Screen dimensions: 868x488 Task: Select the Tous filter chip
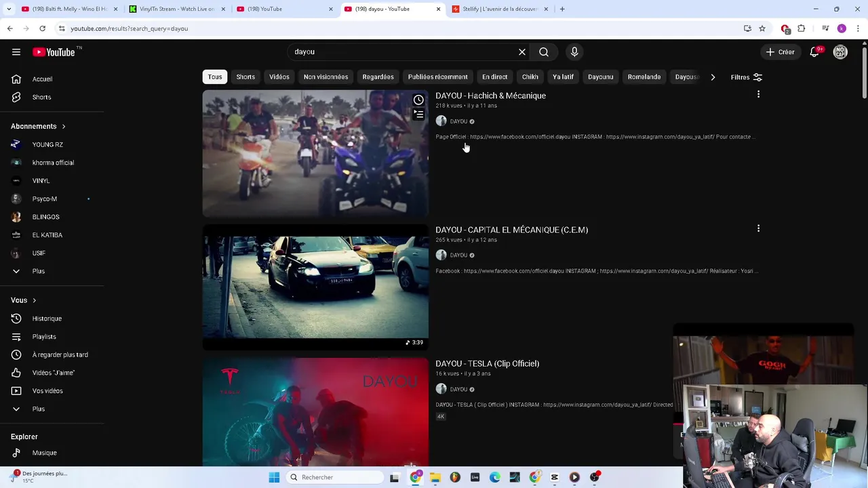pos(215,77)
